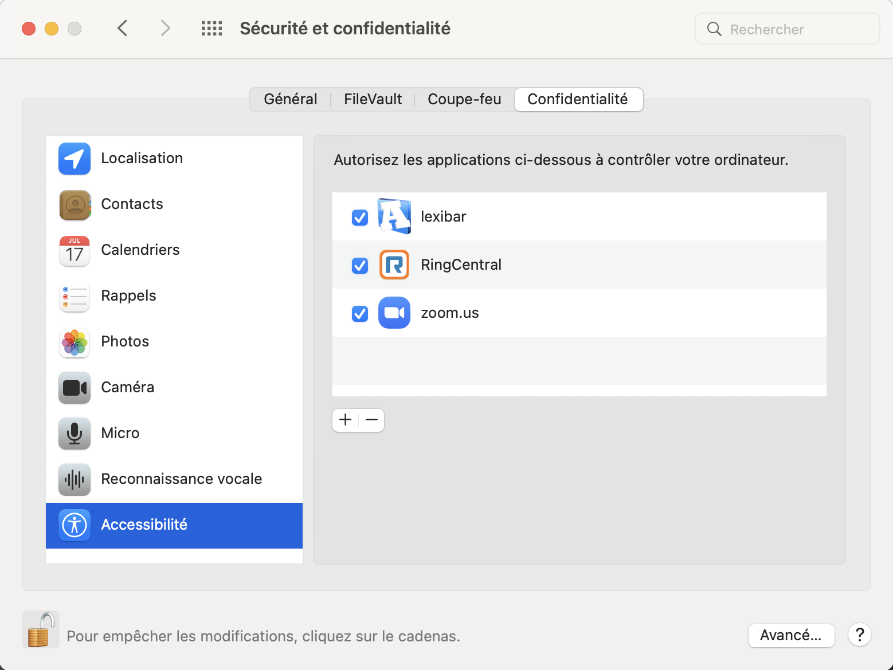Click the Avancé… button
This screenshot has width=893, height=670.
[x=791, y=635]
